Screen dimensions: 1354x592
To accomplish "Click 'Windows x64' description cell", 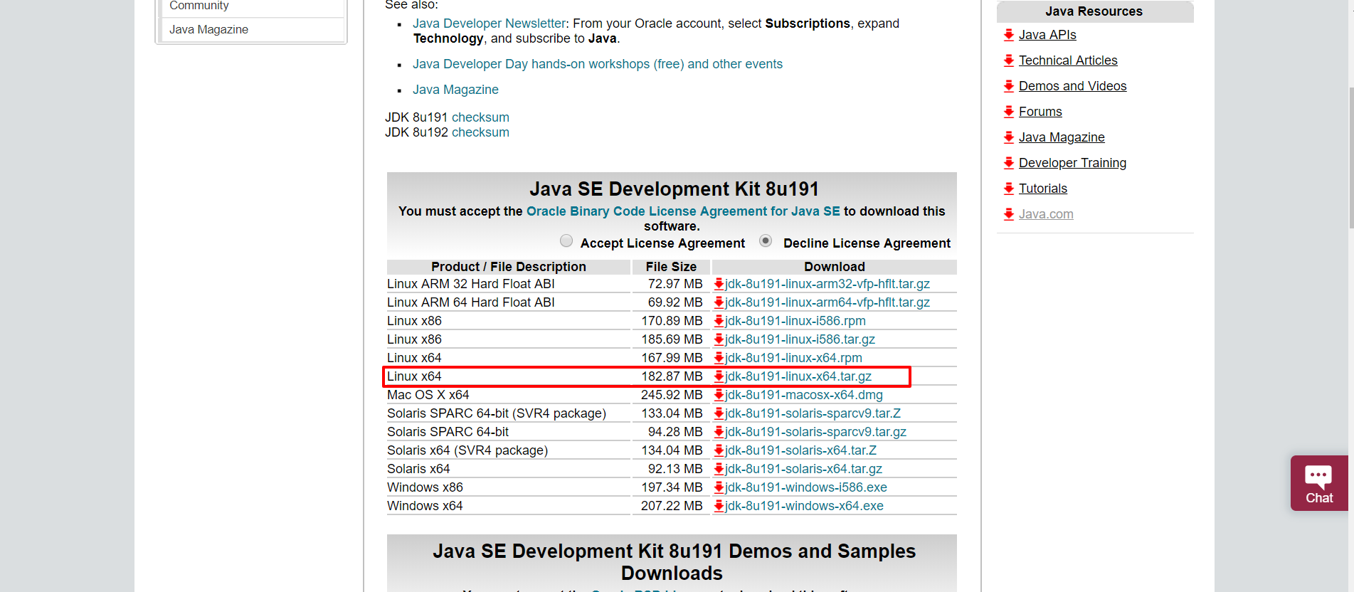I will tap(508, 506).
